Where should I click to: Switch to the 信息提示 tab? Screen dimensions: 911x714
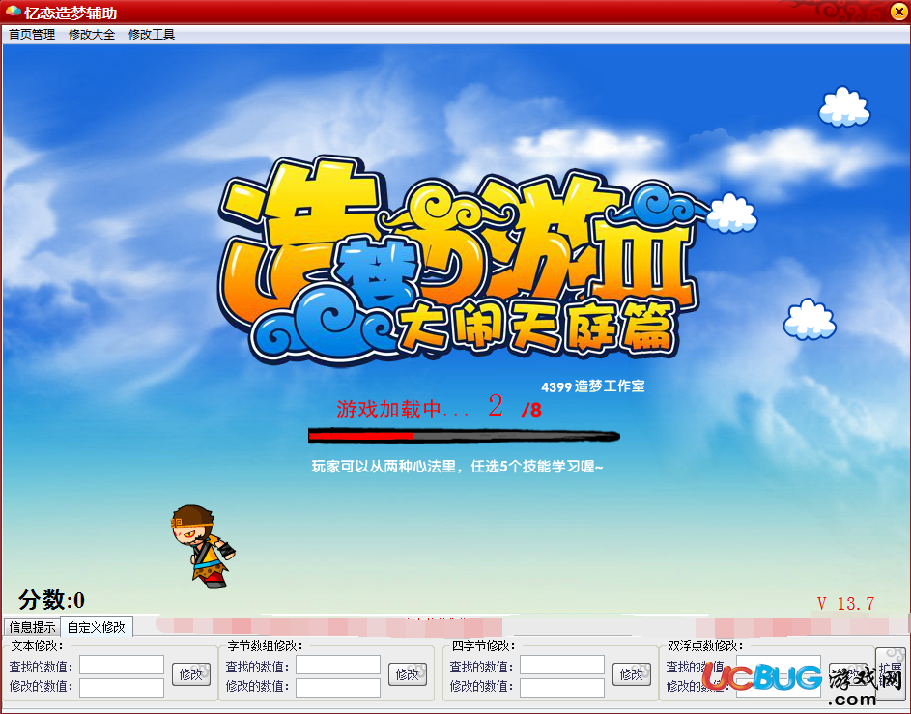point(32,627)
